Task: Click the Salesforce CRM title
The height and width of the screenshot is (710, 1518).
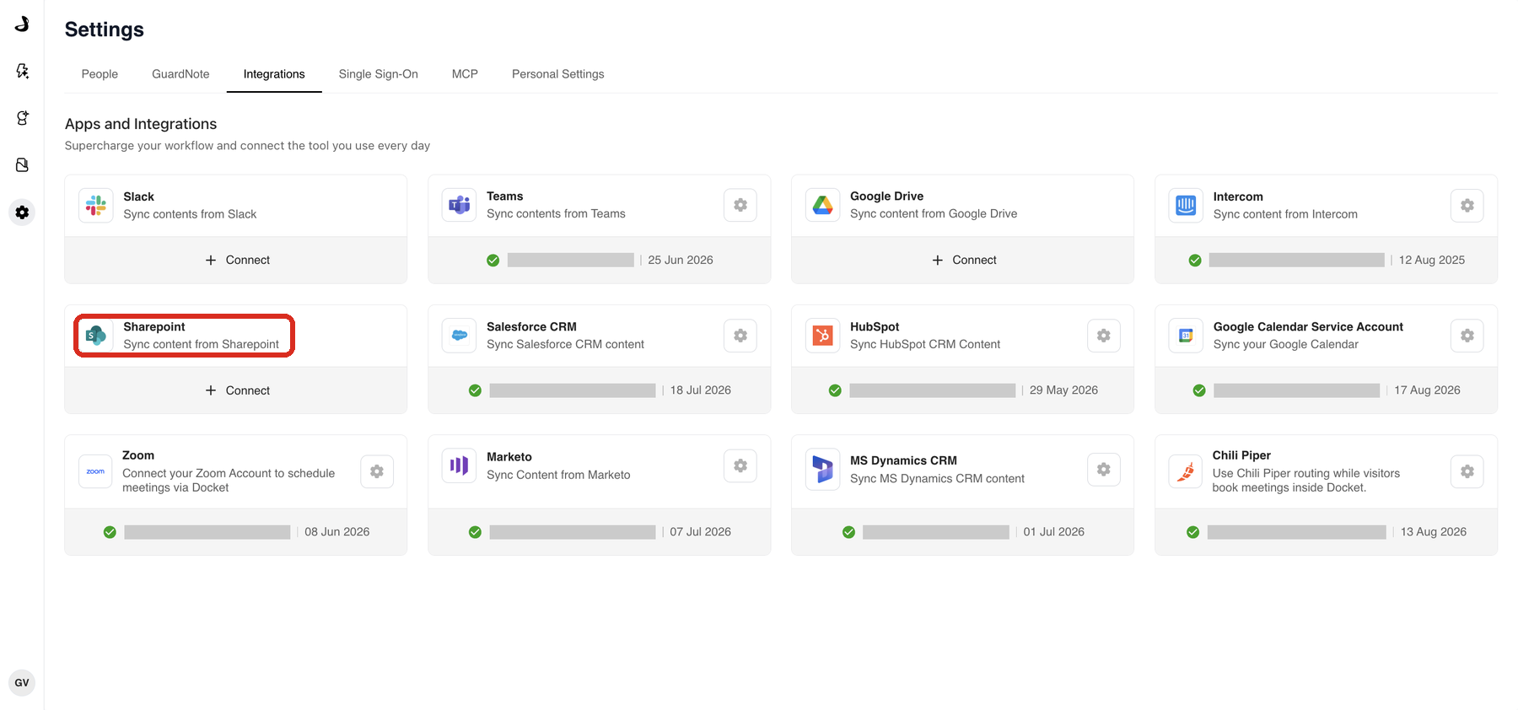Action: [531, 326]
